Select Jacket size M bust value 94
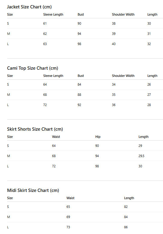The width and height of the screenshot is (163, 234). tap(79, 34)
